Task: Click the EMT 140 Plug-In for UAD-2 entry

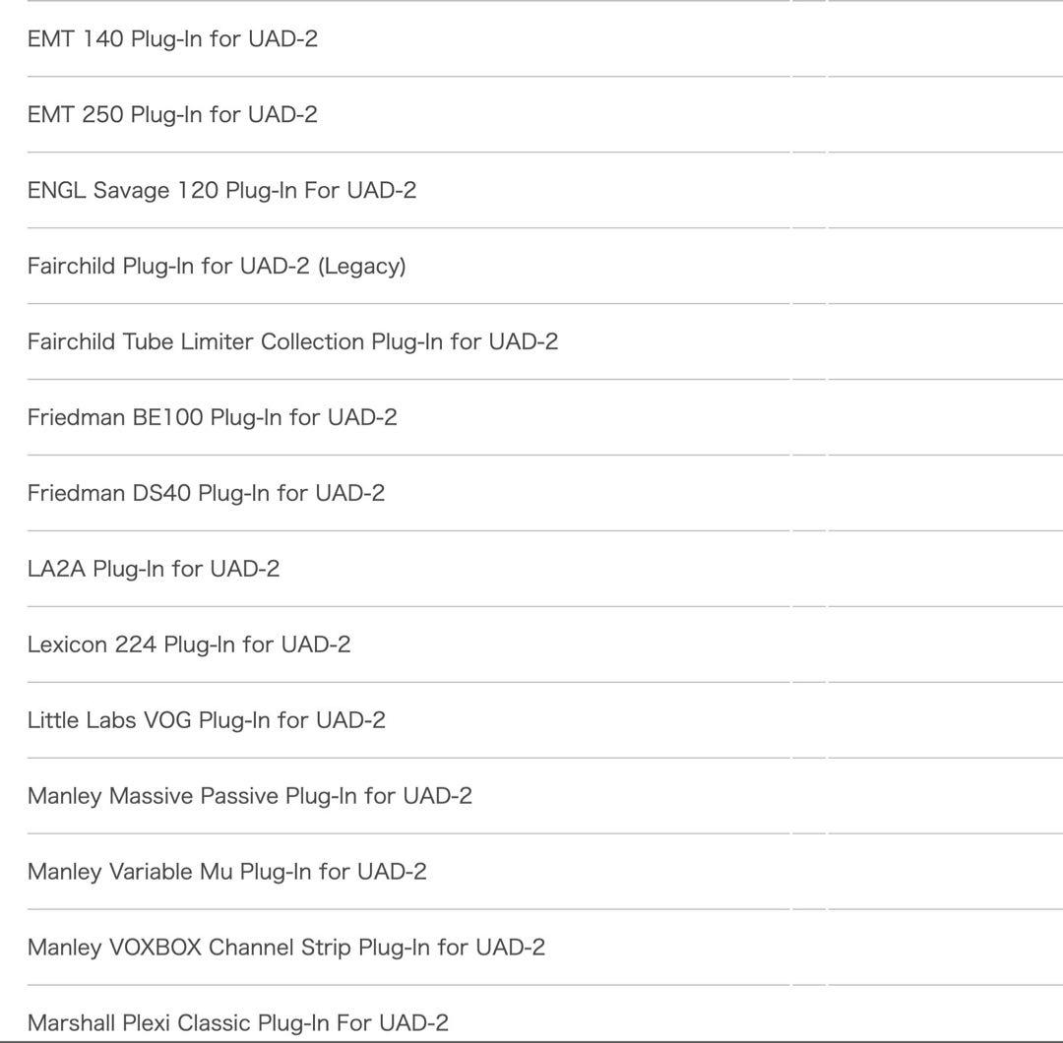Action: tap(173, 39)
